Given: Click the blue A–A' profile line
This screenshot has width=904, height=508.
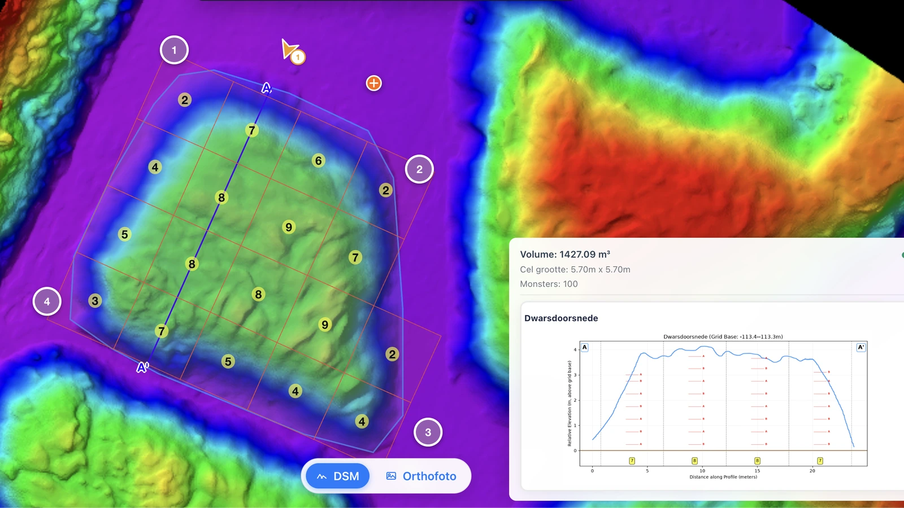Looking at the screenshot, I should point(205,228).
